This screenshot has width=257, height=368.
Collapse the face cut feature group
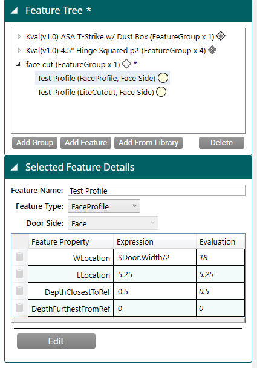[19, 64]
